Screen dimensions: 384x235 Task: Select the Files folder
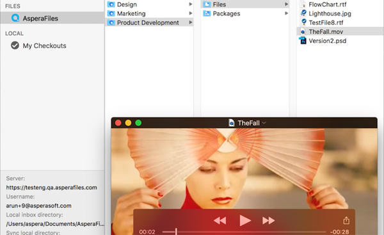tap(245, 4)
